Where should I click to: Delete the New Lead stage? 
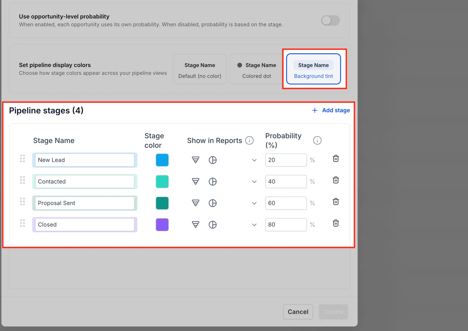click(336, 158)
